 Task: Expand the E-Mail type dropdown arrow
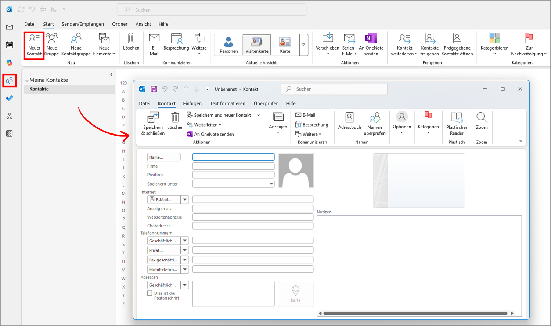[185, 199]
